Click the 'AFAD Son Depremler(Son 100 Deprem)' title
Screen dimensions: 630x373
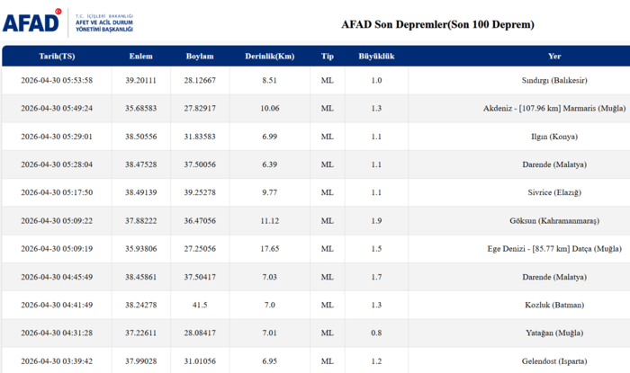pyautogui.click(x=437, y=24)
